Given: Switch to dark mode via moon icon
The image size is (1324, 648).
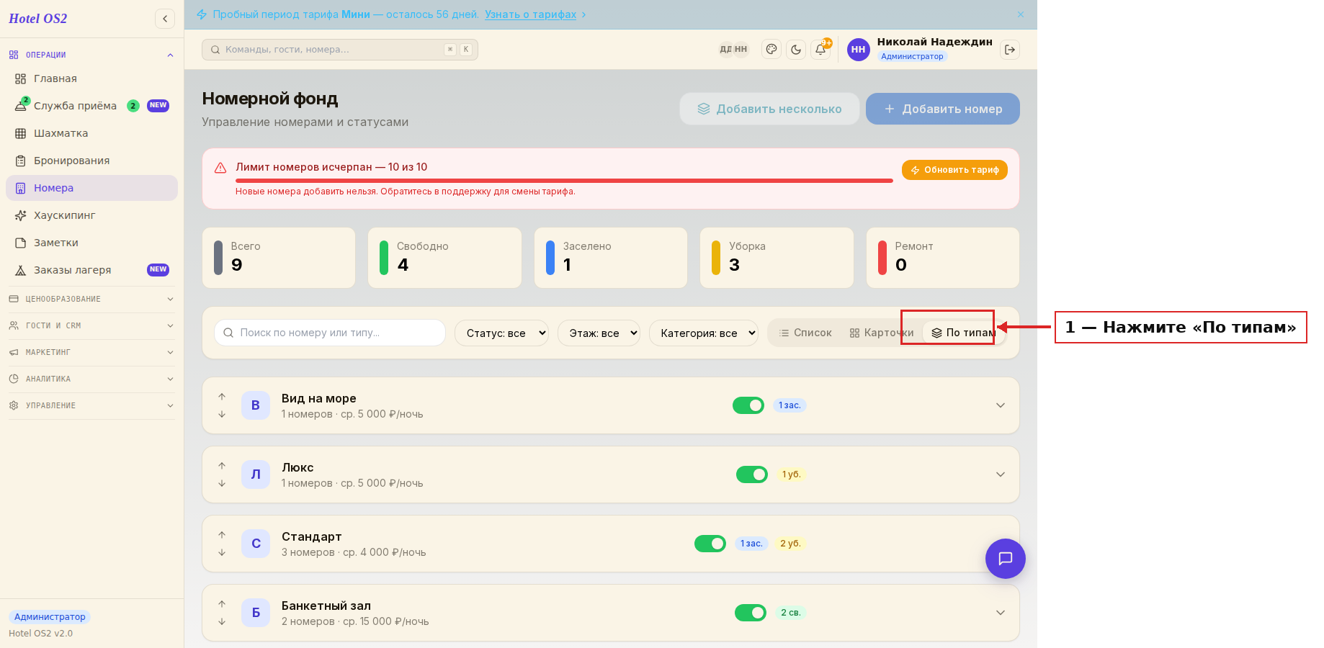Looking at the screenshot, I should pyautogui.click(x=796, y=50).
